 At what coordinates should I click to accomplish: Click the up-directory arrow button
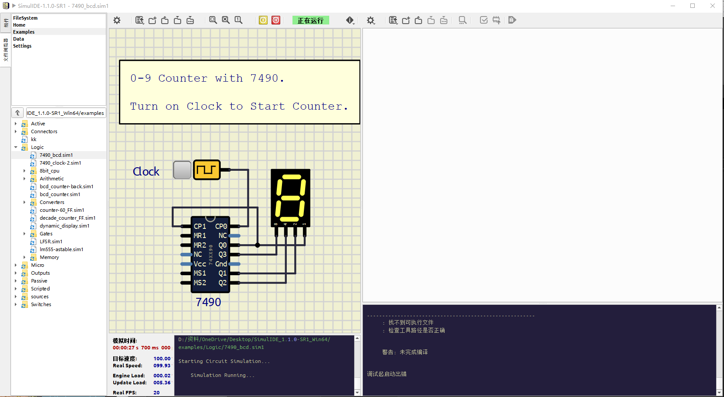[x=17, y=113]
